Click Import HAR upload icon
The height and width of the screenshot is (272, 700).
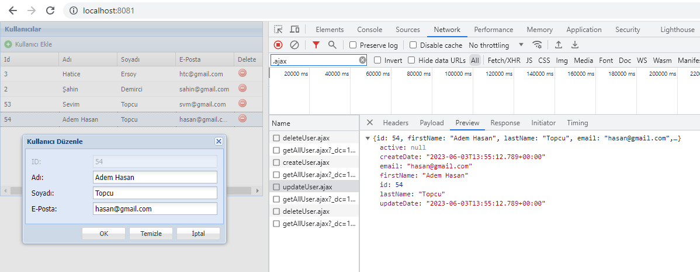(x=558, y=45)
